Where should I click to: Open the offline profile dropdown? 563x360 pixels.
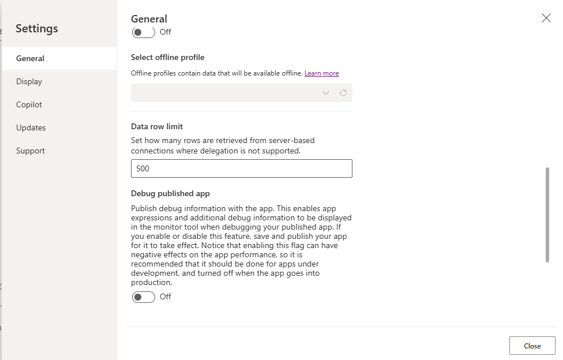click(x=232, y=93)
